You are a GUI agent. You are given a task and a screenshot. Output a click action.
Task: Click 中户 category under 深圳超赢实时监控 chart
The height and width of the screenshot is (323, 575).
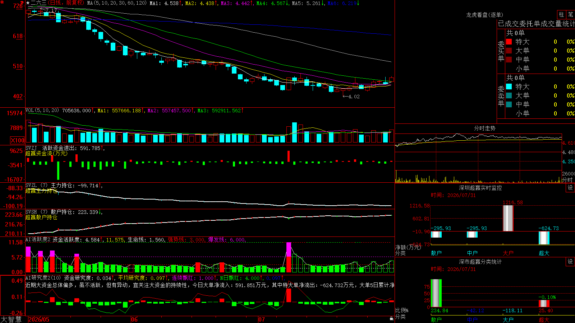tap(472, 253)
